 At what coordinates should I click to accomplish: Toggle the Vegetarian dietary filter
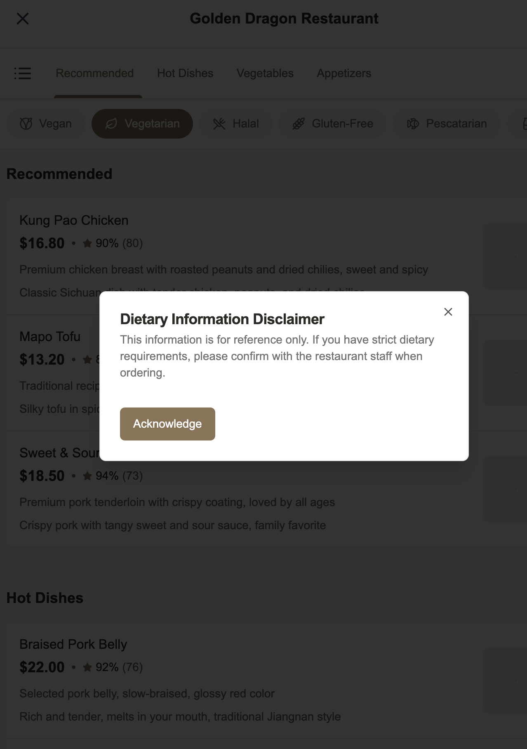pyautogui.click(x=142, y=124)
